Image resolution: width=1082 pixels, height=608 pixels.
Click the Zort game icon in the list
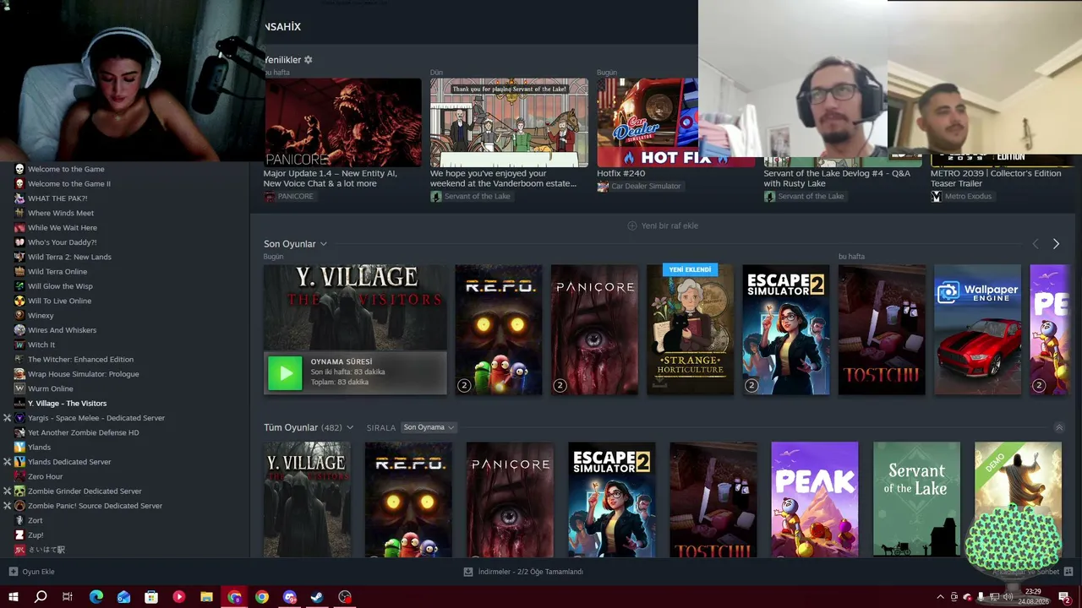click(19, 520)
